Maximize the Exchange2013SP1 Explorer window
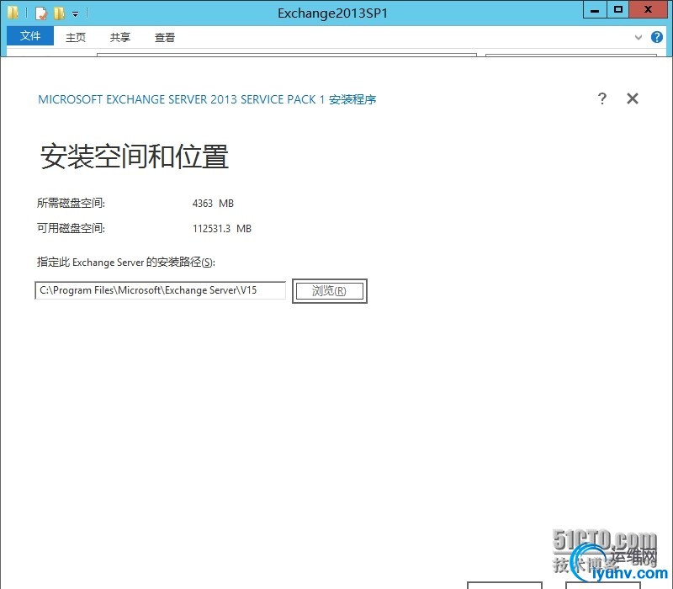 [x=618, y=9]
